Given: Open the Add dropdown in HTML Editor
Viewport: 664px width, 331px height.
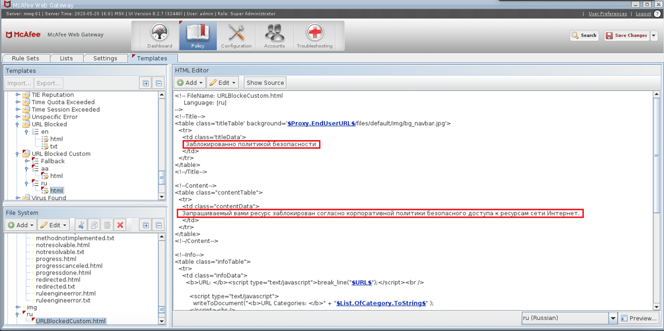Looking at the screenshot, I should [x=189, y=82].
